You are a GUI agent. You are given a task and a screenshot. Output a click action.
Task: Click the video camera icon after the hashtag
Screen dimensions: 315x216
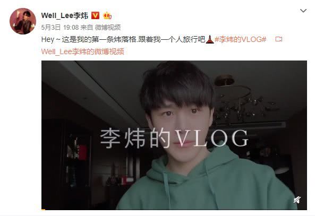[x=279, y=39]
